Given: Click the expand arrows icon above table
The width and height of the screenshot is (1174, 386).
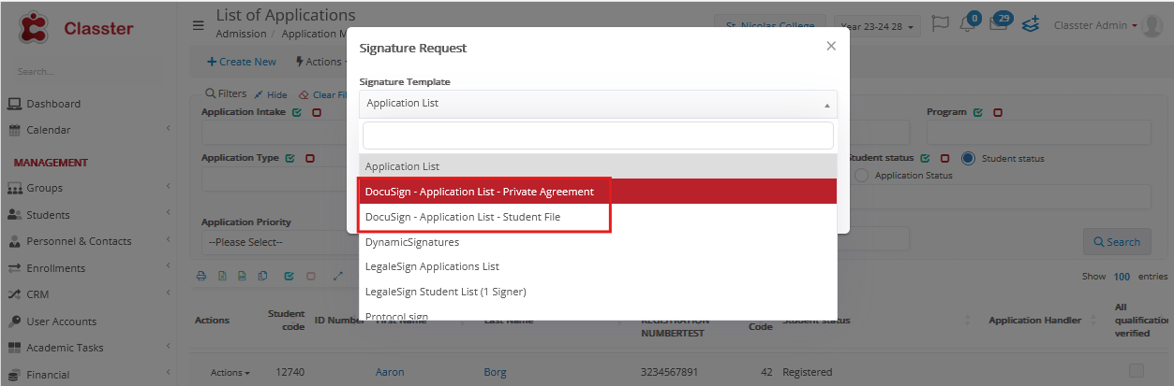Looking at the screenshot, I should [337, 277].
